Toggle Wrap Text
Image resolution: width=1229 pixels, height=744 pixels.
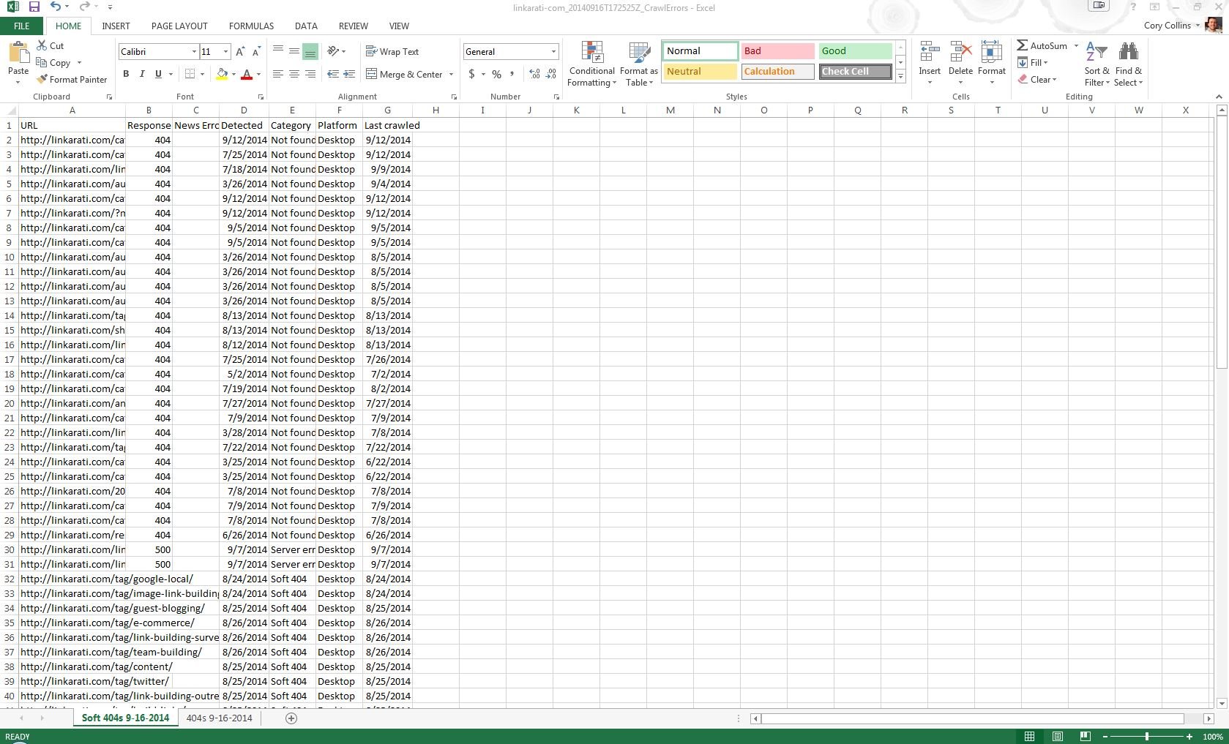(x=392, y=51)
